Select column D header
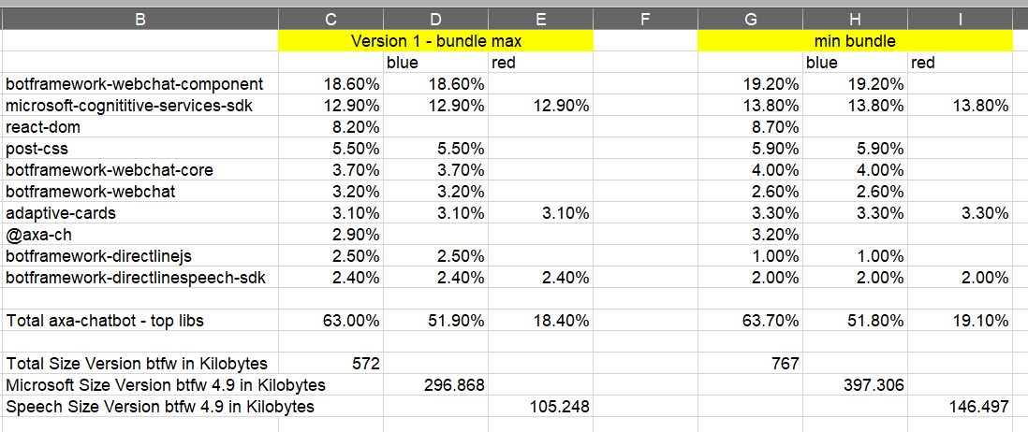This screenshot has height=432, width=1028. (x=436, y=19)
